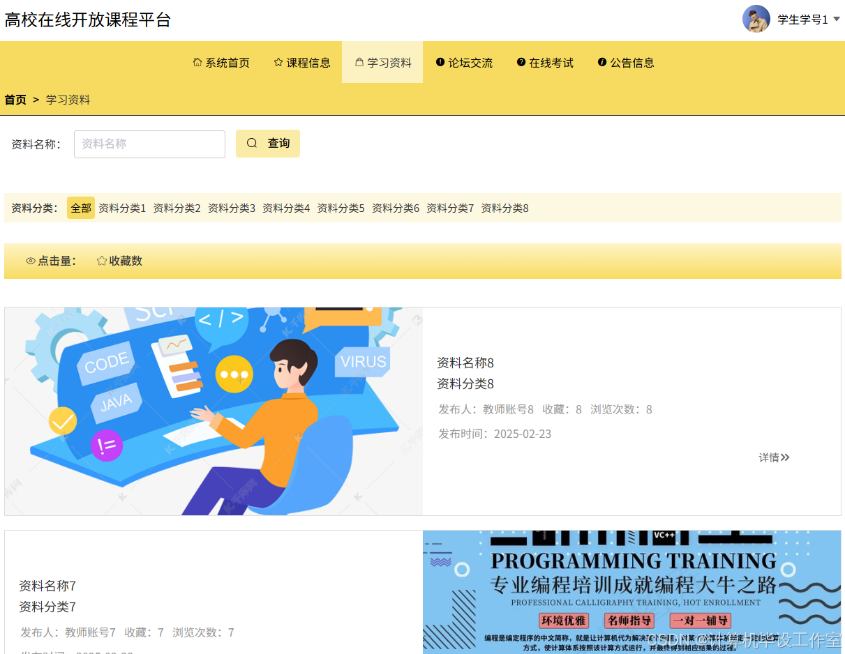Image resolution: width=845 pixels, height=654 pixels.
Task: Click the 高校在线开放课程平台 site title
Action: 88,20
